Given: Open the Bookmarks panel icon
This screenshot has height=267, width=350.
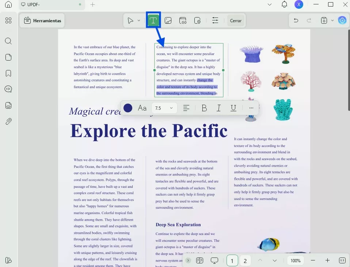Looking at the screenshot, I should 8,73.
